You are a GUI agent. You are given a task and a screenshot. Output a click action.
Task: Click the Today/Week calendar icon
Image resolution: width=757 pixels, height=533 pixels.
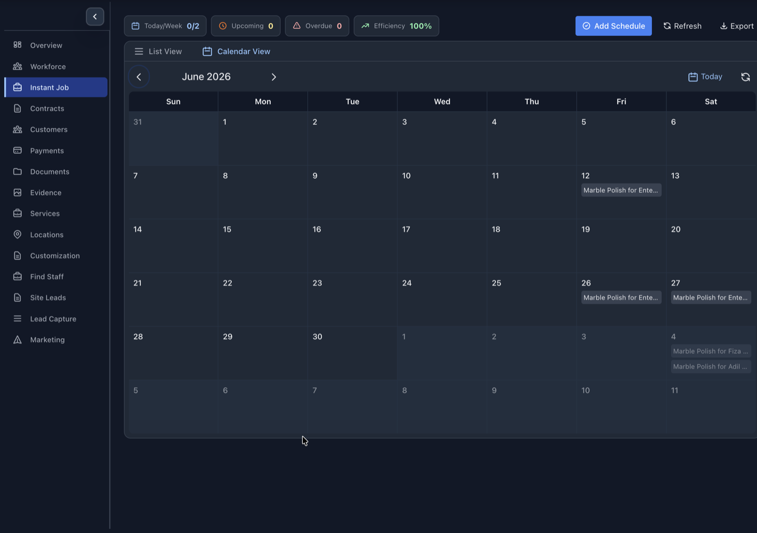(x=136, y=26)
